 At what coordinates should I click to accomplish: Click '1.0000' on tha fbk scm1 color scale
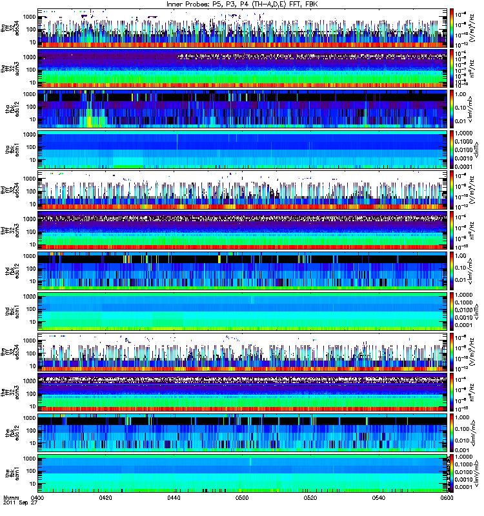click(463, 134)
